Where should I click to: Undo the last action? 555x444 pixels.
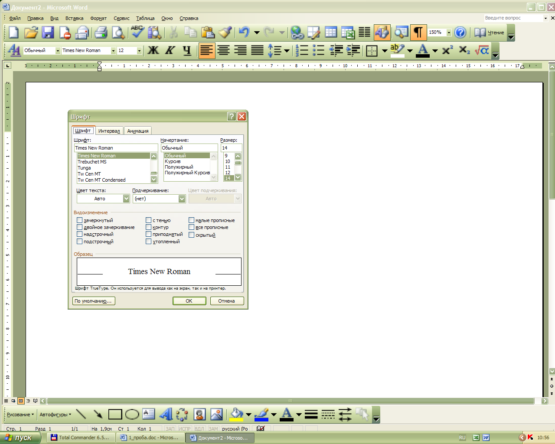244,33
